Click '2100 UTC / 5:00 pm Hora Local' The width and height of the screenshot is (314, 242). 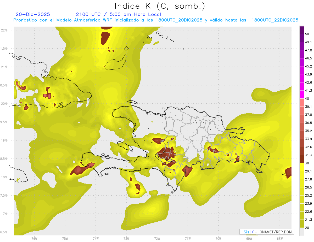pyautogui.click(x=119, y=14)
